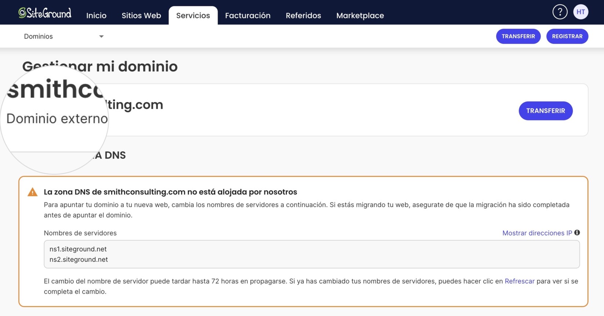Click the SiteGround logo
This screenshot has width=604, height=316.
coord(45,13)
